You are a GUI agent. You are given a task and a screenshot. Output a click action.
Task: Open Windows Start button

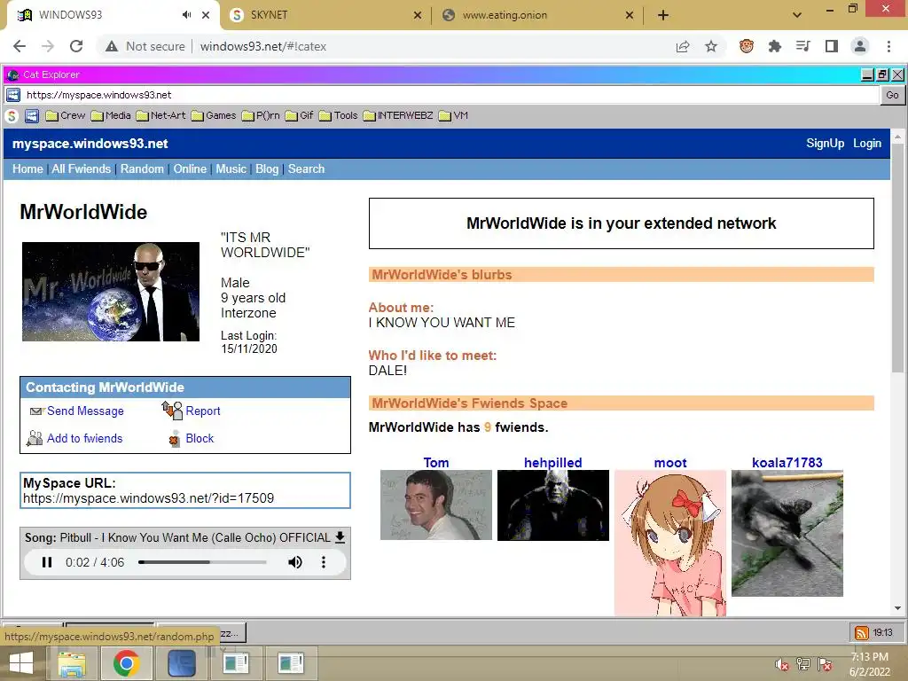[22, 663]
